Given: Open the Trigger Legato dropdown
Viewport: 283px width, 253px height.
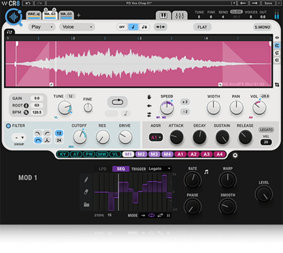Looking at the screenshot, I should point(160,169).
